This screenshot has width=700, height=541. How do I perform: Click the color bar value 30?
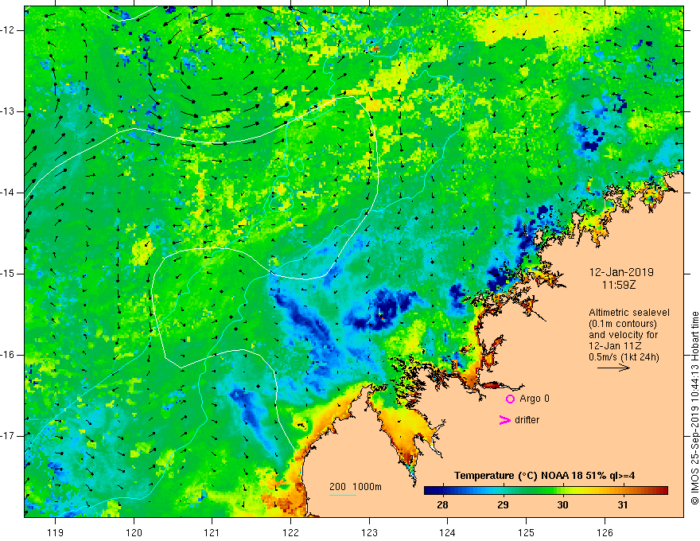point(562,505)
